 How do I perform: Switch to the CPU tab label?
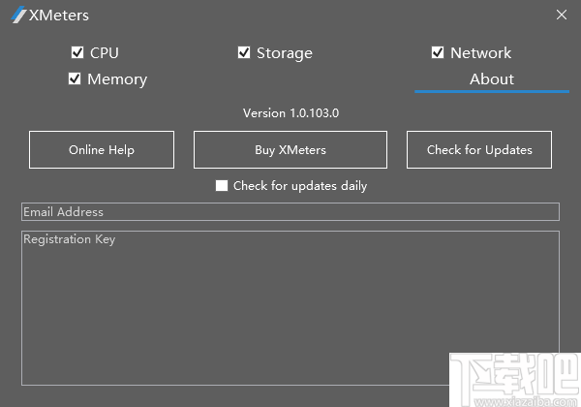(x=104, y=52)
